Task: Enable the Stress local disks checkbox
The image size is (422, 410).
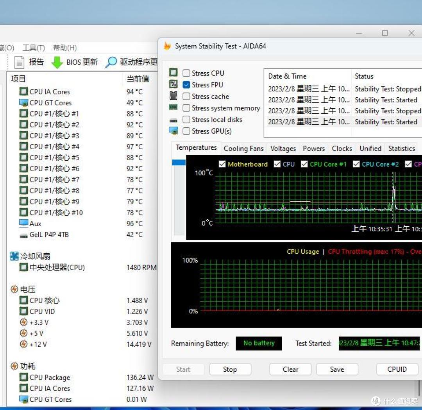Action: pos(186,120)
